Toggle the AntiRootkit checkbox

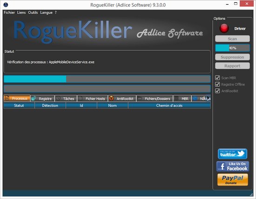pyautogui.click(x=217, y=91)
